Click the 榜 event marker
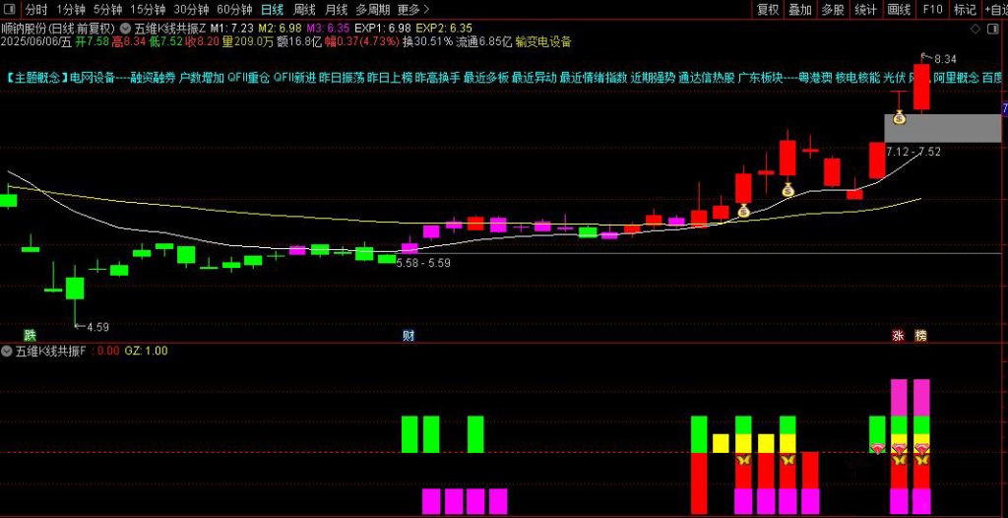Viewport: 1008px width, 518px height. click(921, 335)
